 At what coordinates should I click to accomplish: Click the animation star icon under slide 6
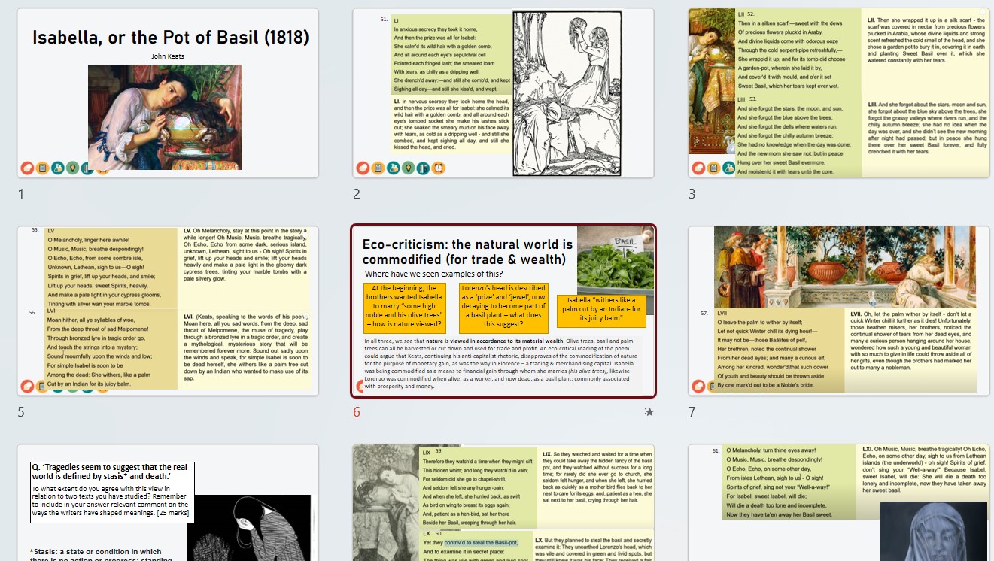click(x=649, y=411)
